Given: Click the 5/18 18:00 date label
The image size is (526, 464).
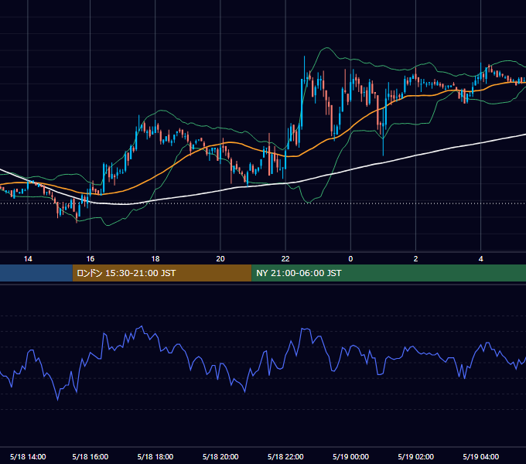Looking at the screenshot, I should (155, 456).
